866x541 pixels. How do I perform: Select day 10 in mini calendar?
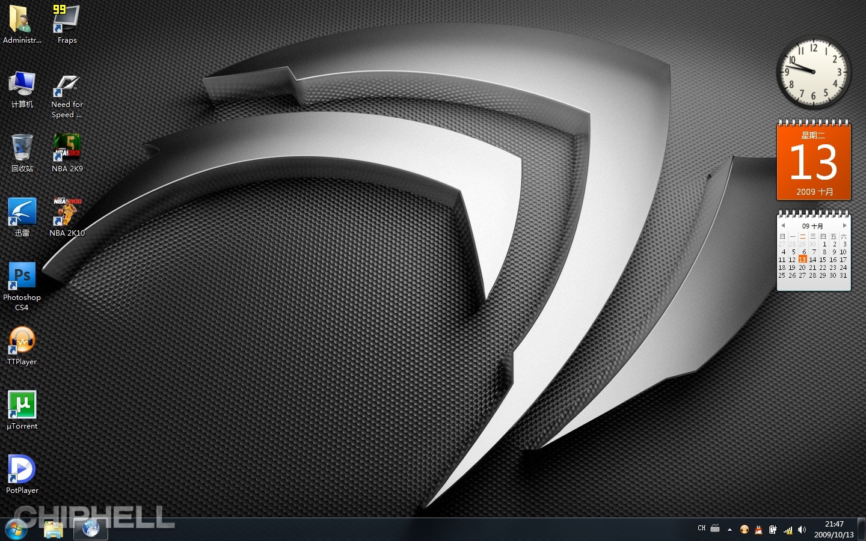(843, 252)
